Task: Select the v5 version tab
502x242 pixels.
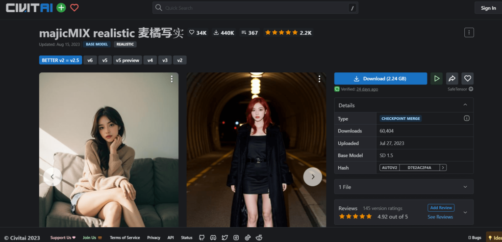Action: [x=105, y=60]
